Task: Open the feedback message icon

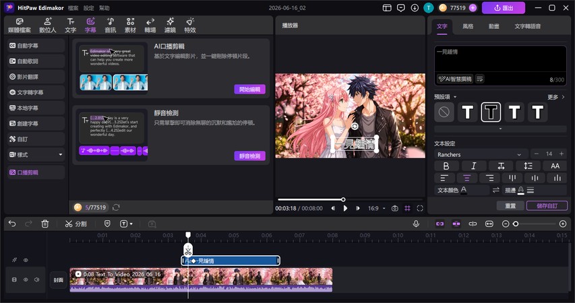Action: [401, 7]
